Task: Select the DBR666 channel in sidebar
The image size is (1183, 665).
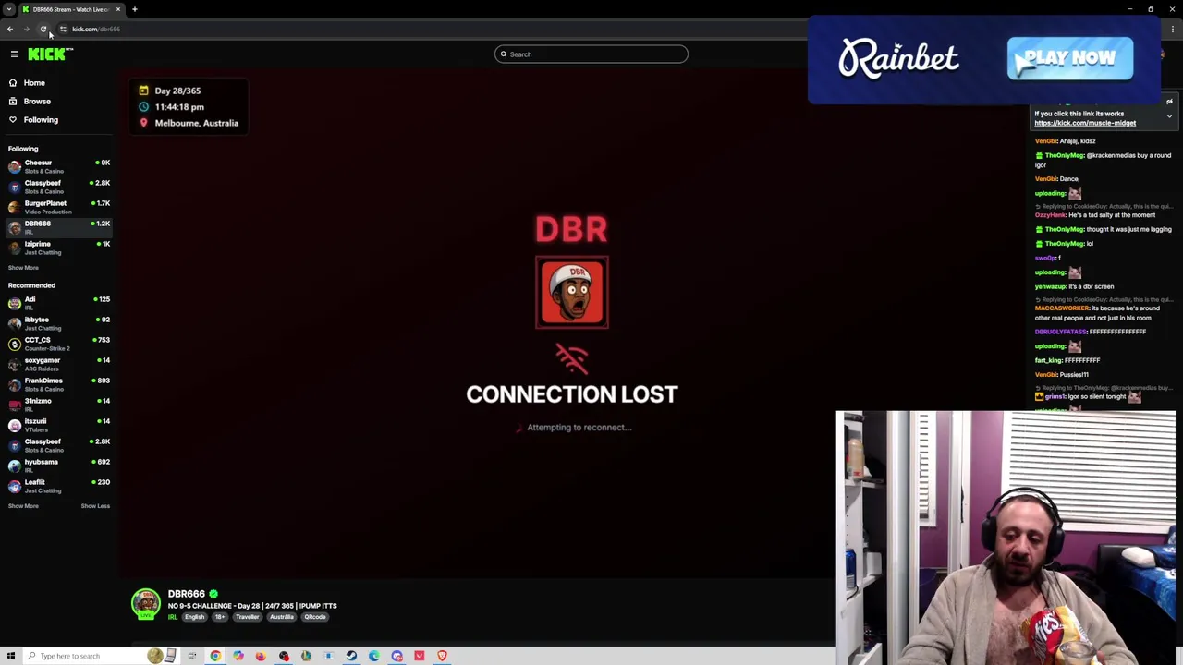Action: tap(58, 227)
